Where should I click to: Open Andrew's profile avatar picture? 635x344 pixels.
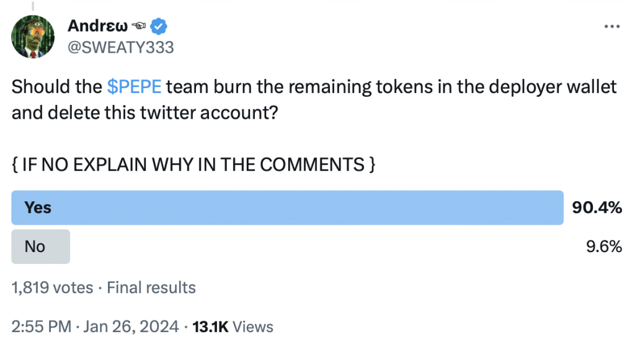click(x=33, y=37)
